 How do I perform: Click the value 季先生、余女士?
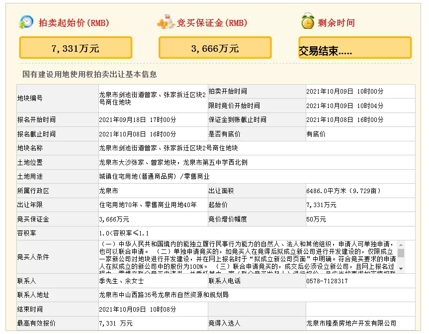tap(121, 281)
